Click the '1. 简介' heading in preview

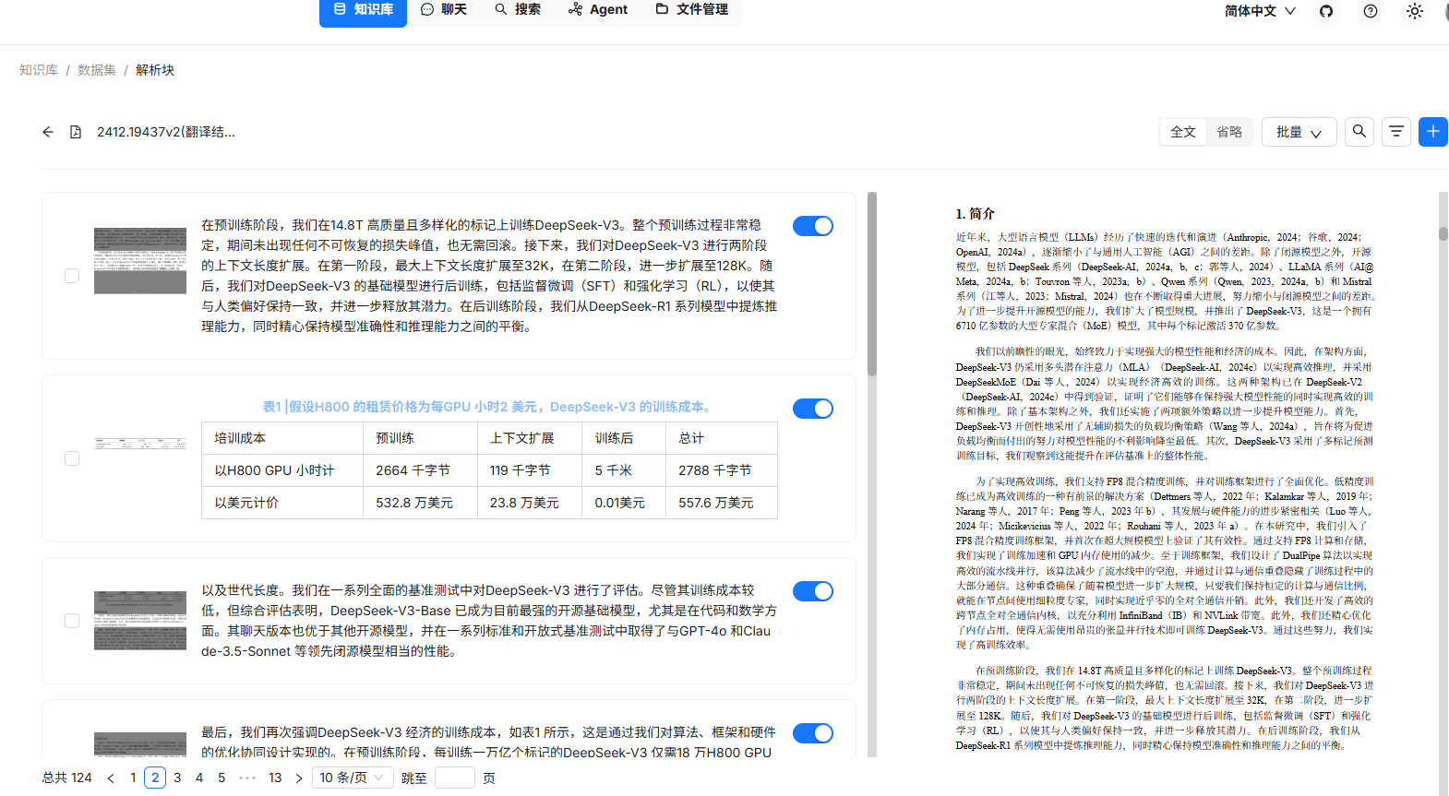click(976, 214)
